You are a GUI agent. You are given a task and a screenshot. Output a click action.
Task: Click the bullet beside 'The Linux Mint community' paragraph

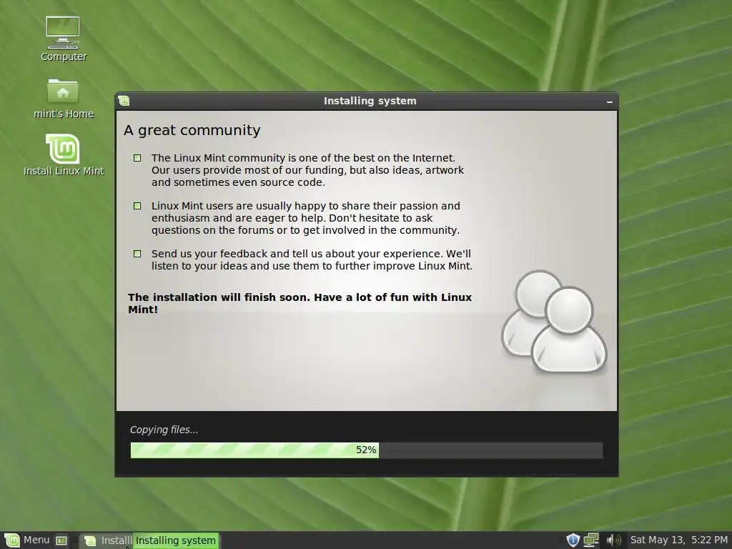pos(137,158)
